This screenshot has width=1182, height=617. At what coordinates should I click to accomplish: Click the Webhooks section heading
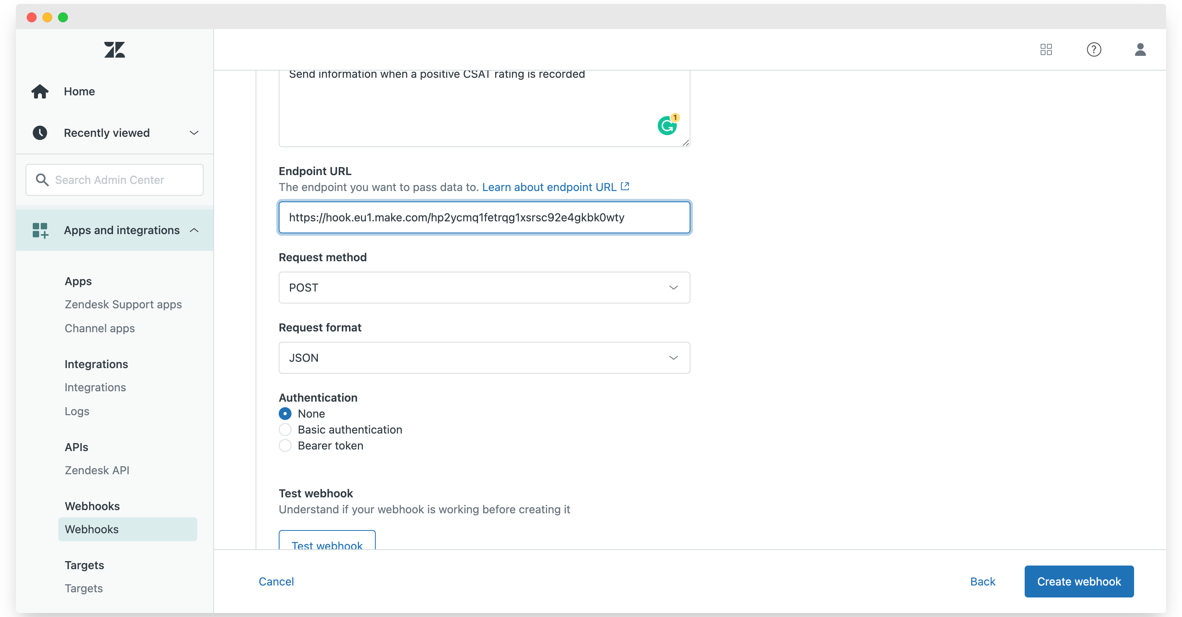click(x=92, y=506)
